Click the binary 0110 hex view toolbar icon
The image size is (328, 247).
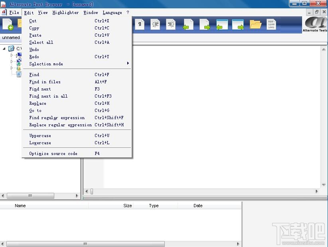[x=271, y=24]
